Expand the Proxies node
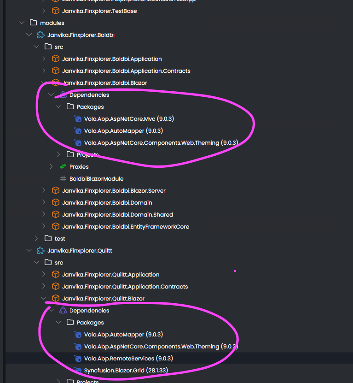 pos(51,166)
